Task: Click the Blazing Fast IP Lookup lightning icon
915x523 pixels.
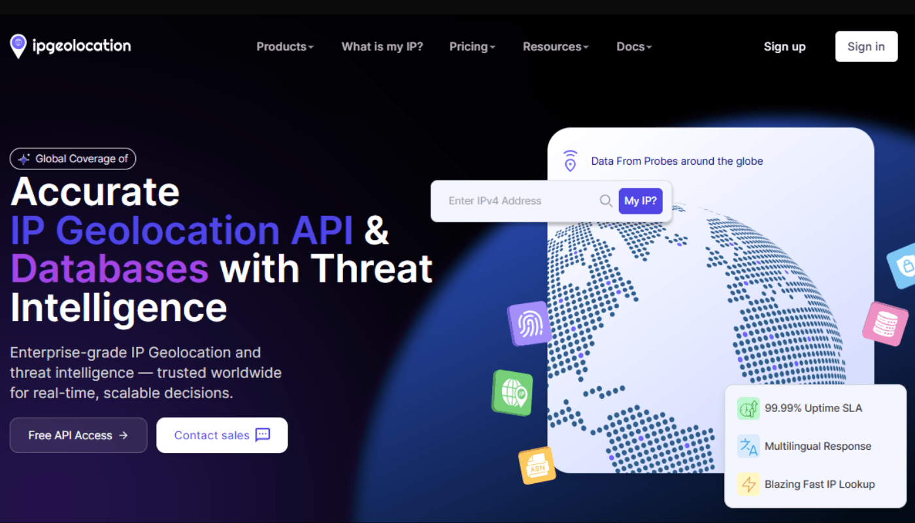Action: [x=748, y=484]
